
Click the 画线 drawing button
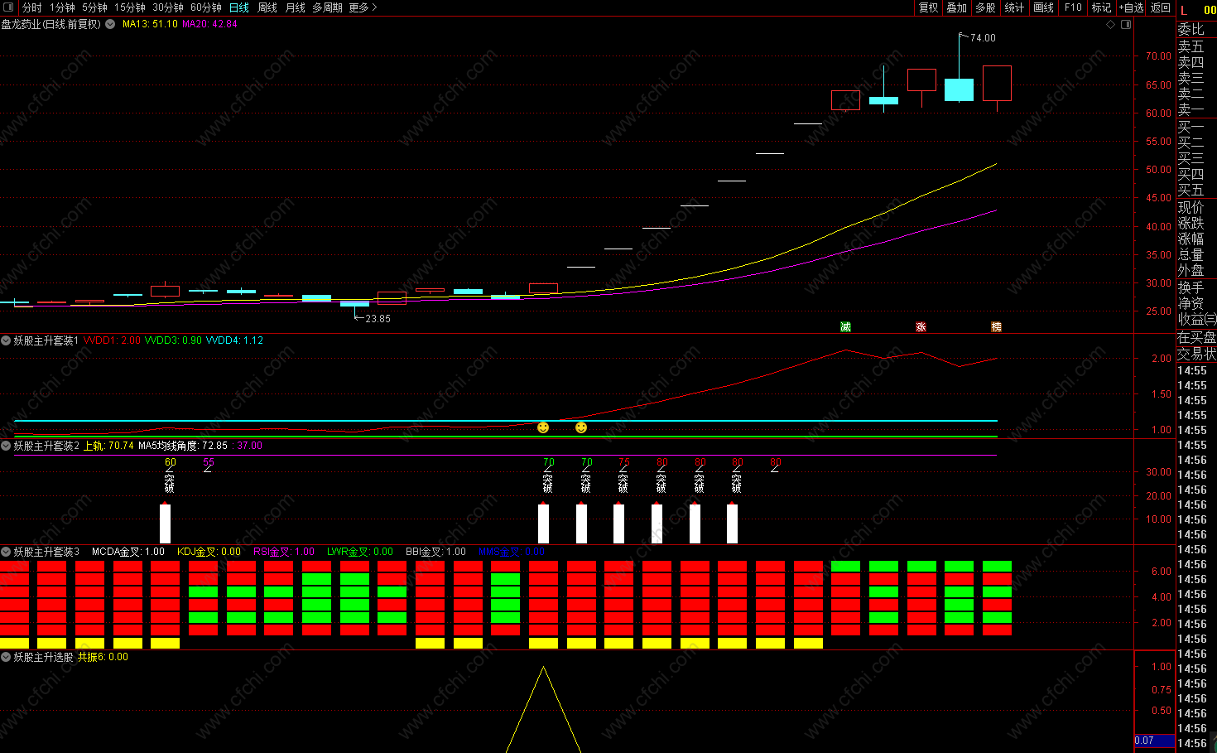tap(1044, 7)
